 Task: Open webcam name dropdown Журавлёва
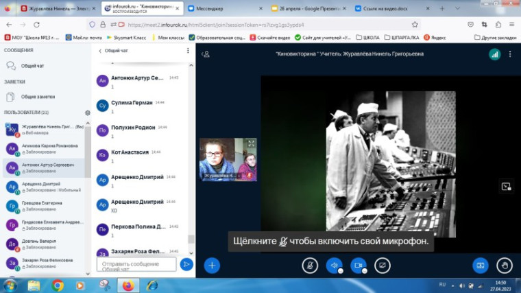[222, 175]
